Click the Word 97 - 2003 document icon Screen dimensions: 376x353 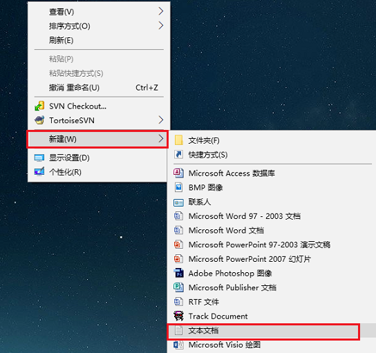(x=178, y=216)
